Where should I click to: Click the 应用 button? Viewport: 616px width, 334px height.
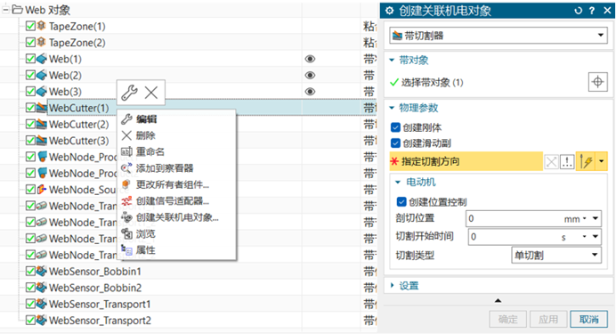coord(548,319)
